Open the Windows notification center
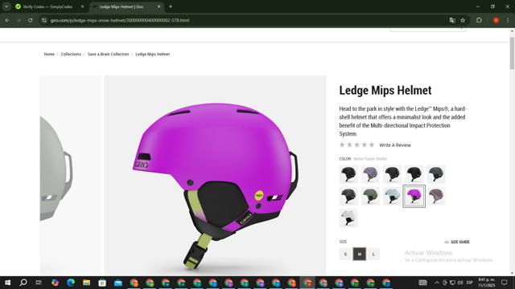 click(505, 283)
